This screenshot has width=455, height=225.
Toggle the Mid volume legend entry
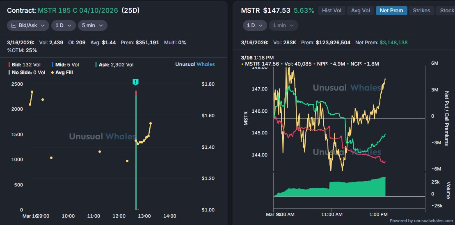pyautogui.click(x=65, y=65)
